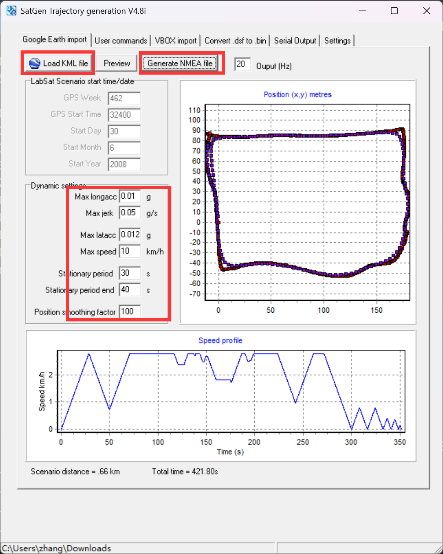Switch to the Google Earth import tab
Image resolution: width=443 pixels, height=554 pixels.
(x=55, y=40)
